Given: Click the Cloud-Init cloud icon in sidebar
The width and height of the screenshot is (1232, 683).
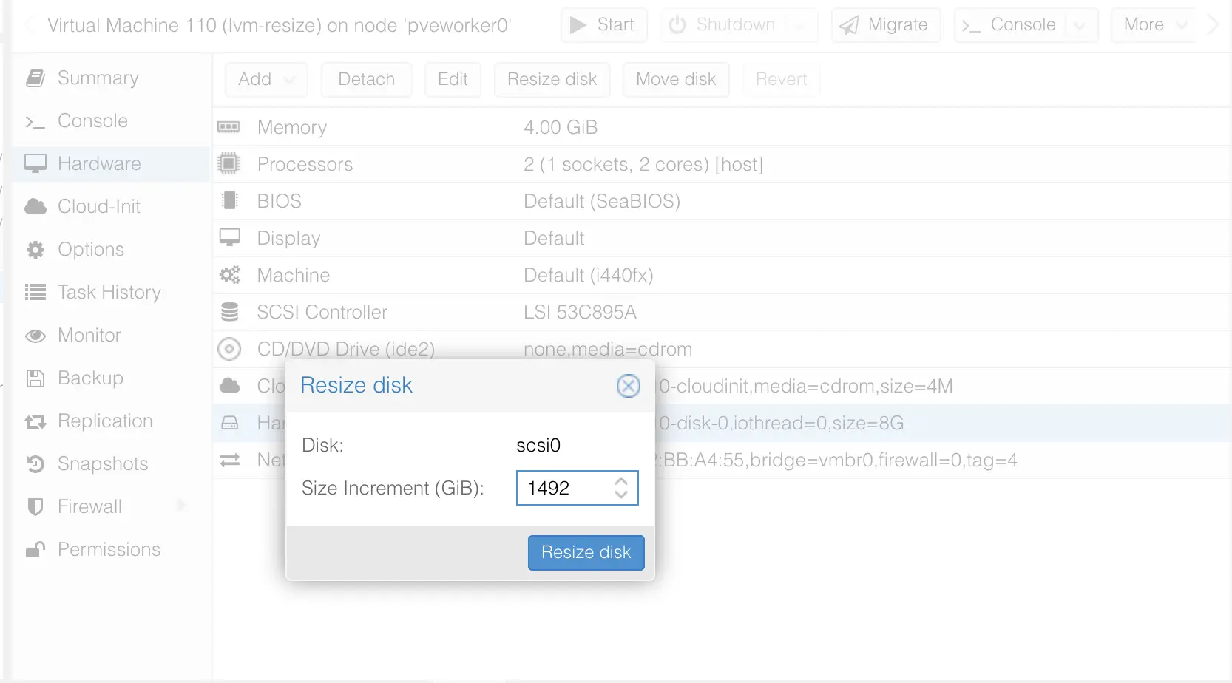Looking at the screenshot, I should [35, 206].
